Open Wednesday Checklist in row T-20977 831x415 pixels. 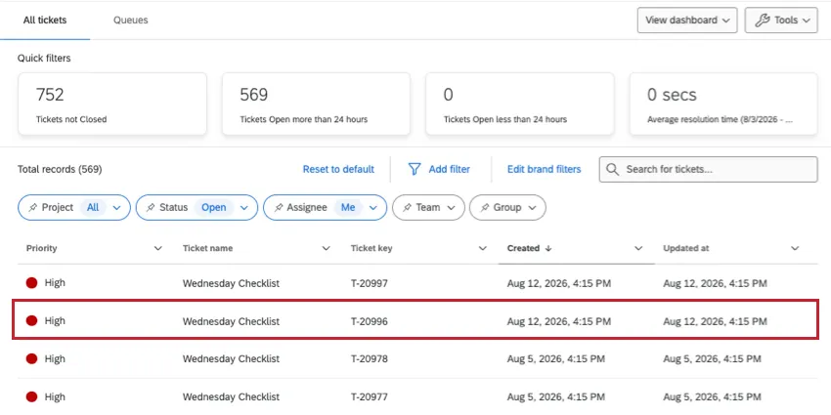coord(231,397)
